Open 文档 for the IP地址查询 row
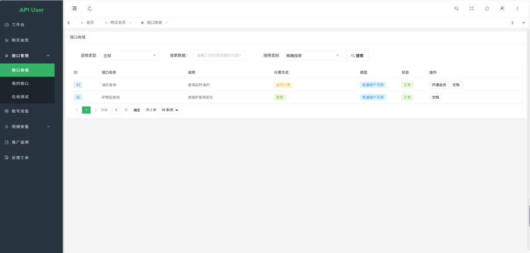 pos(435,97)
